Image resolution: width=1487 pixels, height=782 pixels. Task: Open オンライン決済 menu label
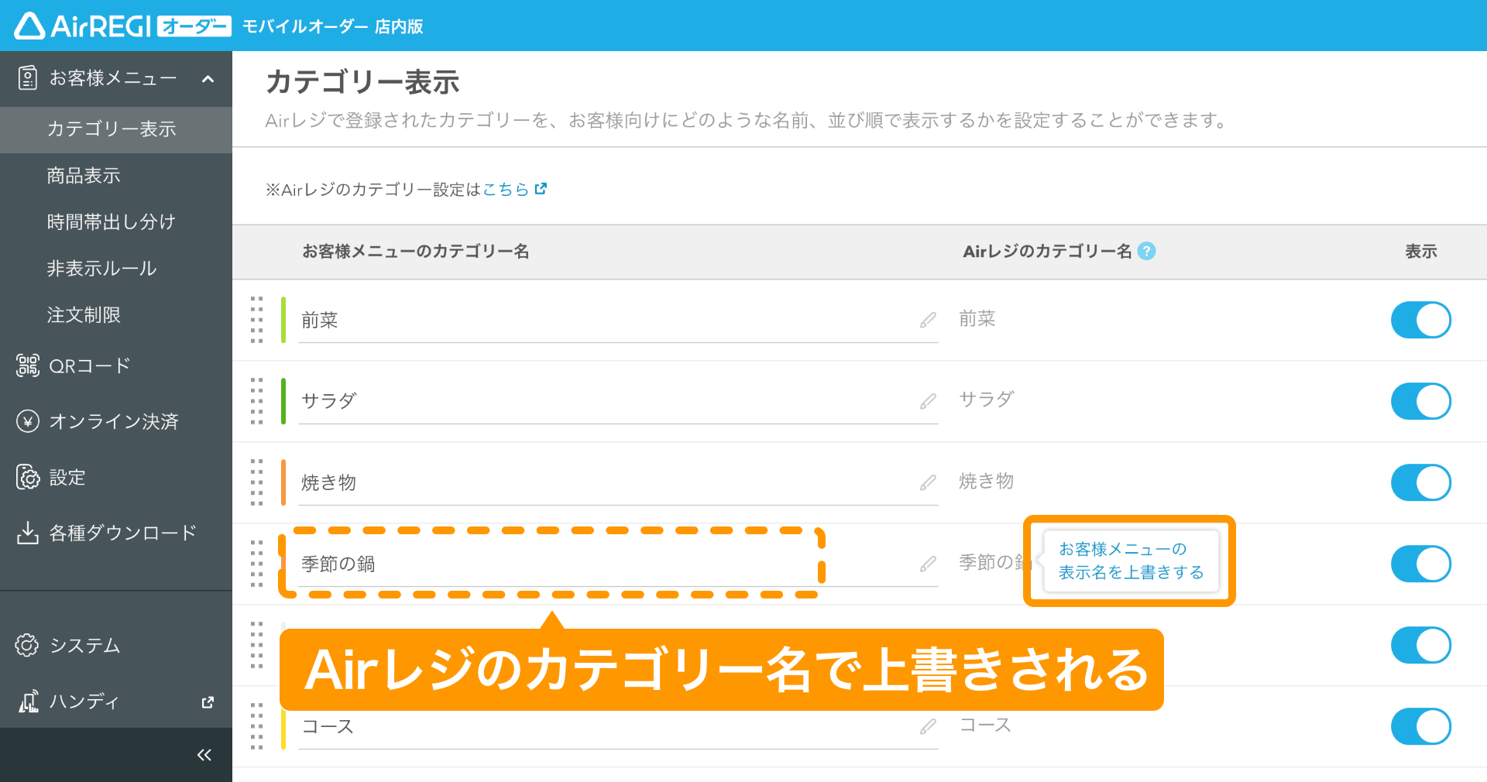point(114,421)
